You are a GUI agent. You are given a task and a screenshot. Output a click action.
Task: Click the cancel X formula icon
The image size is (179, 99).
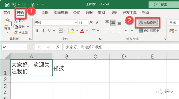(39, 47)
